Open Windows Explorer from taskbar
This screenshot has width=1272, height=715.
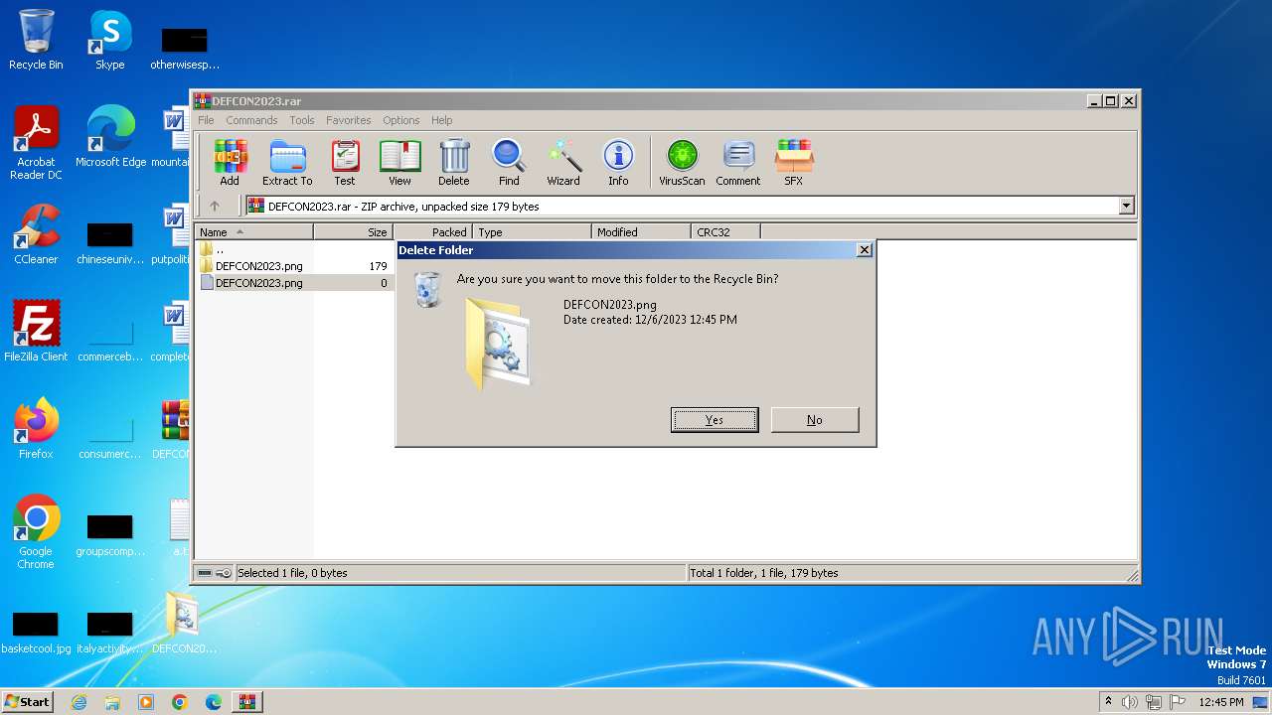click(112, 702)
